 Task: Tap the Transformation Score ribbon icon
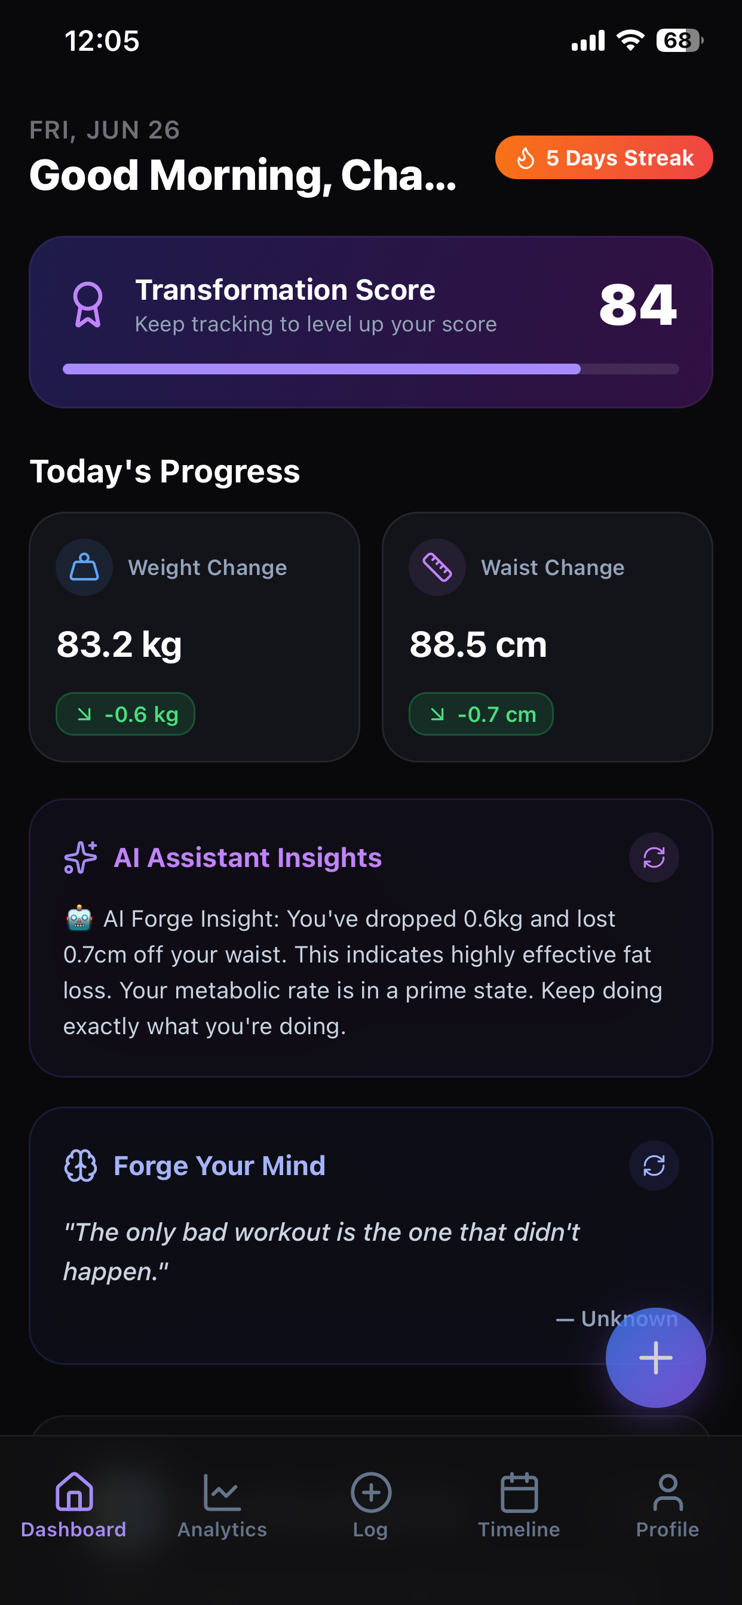point(88,305)
